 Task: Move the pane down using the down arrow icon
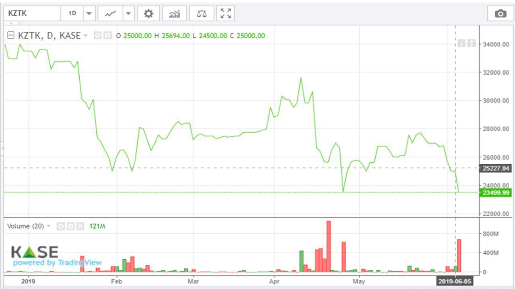point(461,43)
